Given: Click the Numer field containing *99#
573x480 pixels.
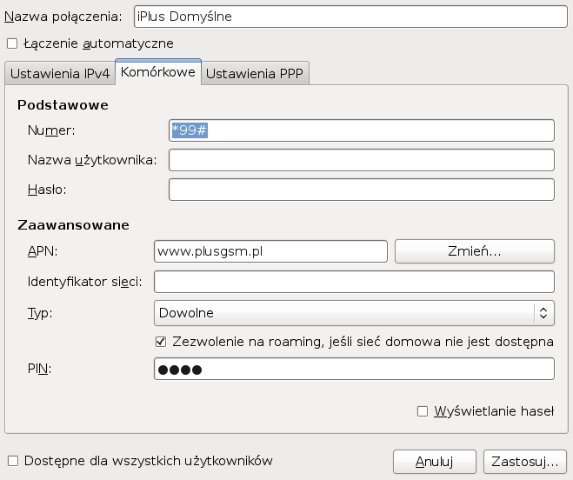Looking at the screenshot, I should click(x=361, y=130).
